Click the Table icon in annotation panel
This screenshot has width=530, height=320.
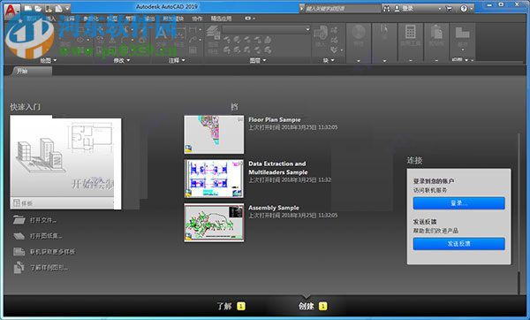[193, 50]
